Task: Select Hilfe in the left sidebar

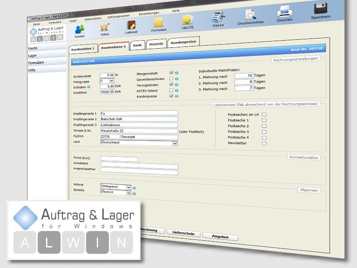Action: click(x=47, y=70)
